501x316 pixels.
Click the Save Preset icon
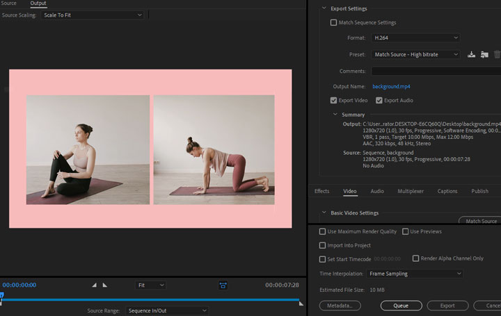tap(472, 55)
